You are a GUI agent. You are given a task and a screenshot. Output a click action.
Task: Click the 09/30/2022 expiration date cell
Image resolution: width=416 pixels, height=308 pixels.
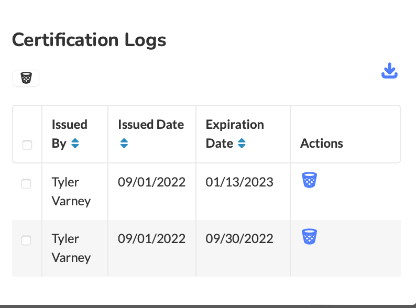click(x=239, y=239)
